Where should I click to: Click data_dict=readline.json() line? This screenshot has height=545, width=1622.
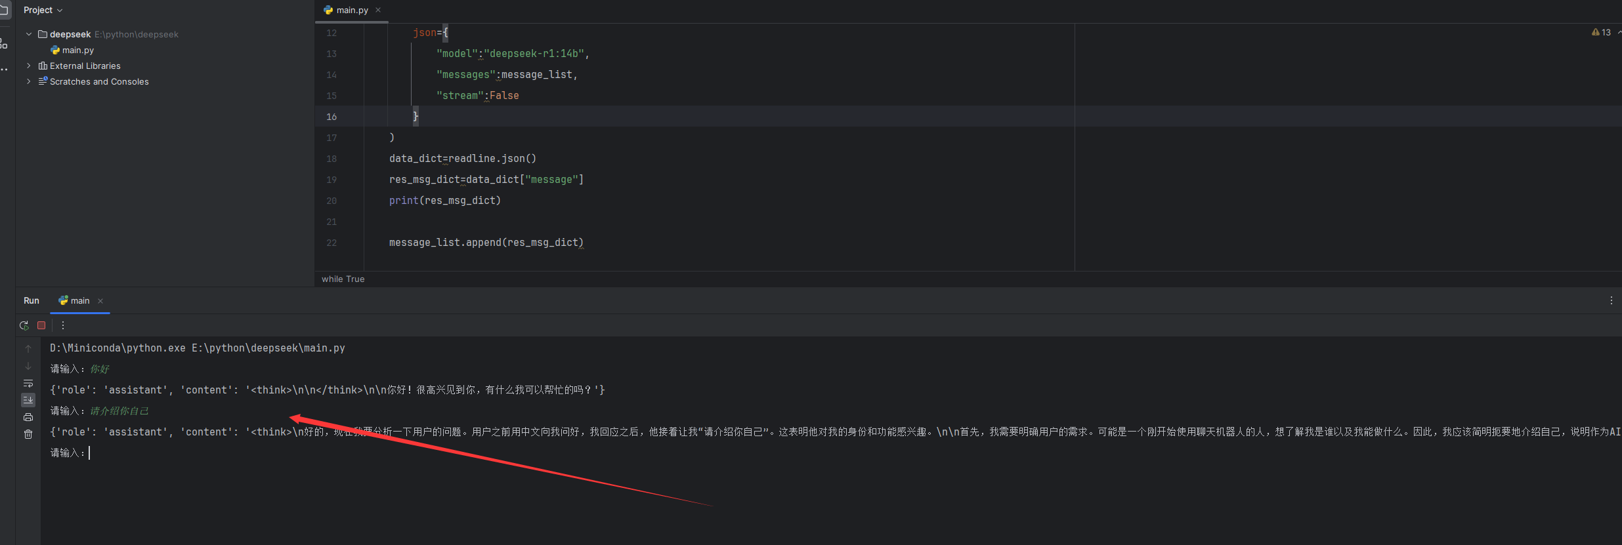[463, 159]
